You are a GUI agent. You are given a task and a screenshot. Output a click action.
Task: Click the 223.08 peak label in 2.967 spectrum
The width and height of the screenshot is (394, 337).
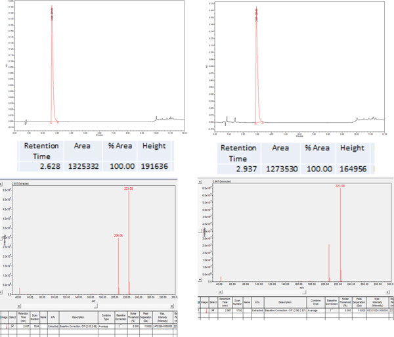click(x=340, y=186)
